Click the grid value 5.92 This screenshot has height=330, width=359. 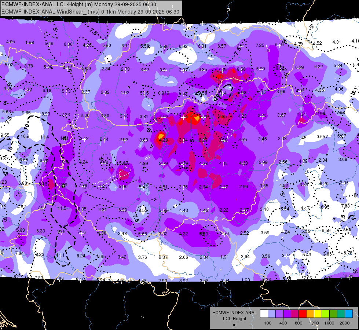click(9, 65)
